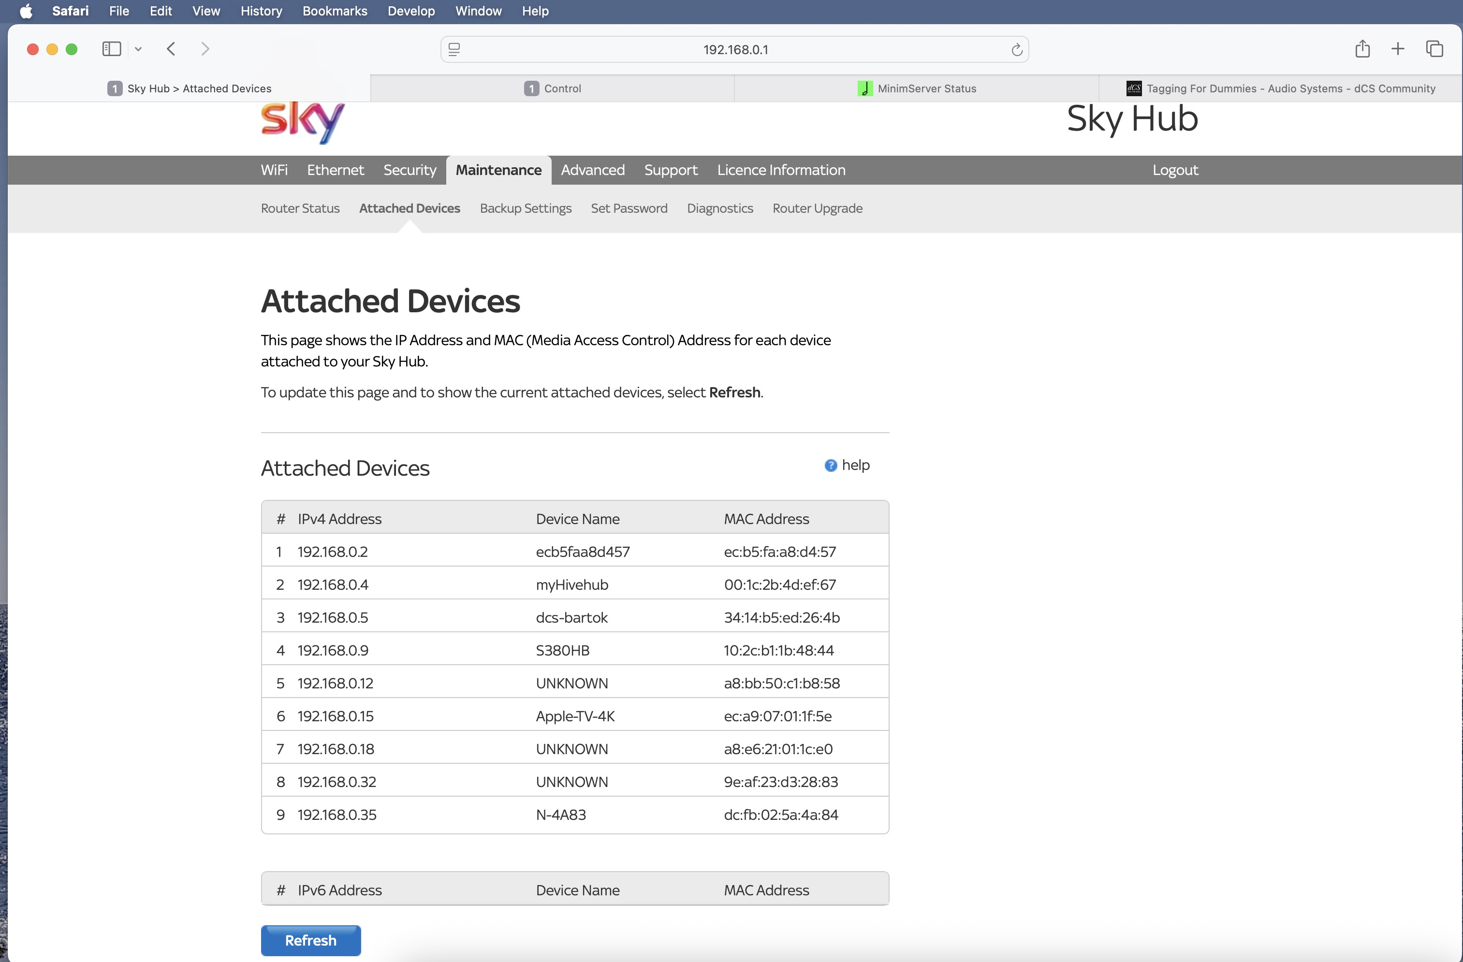This screenshot has width=1463, height=962.
Task: Open the WiFi section
Action: point(274,170)
